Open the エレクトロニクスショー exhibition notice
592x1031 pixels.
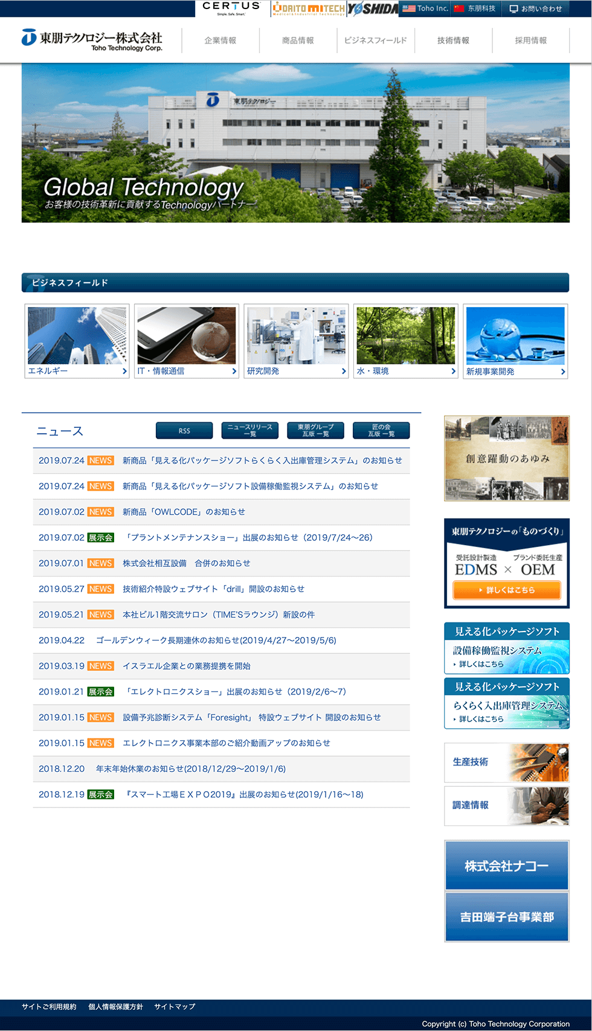click(x=234, y=691)
